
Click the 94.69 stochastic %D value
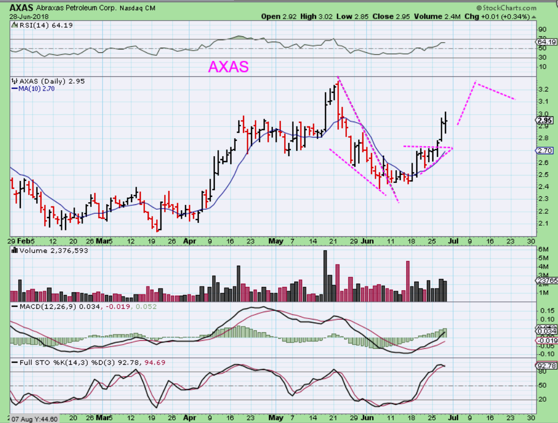(155, 363)
